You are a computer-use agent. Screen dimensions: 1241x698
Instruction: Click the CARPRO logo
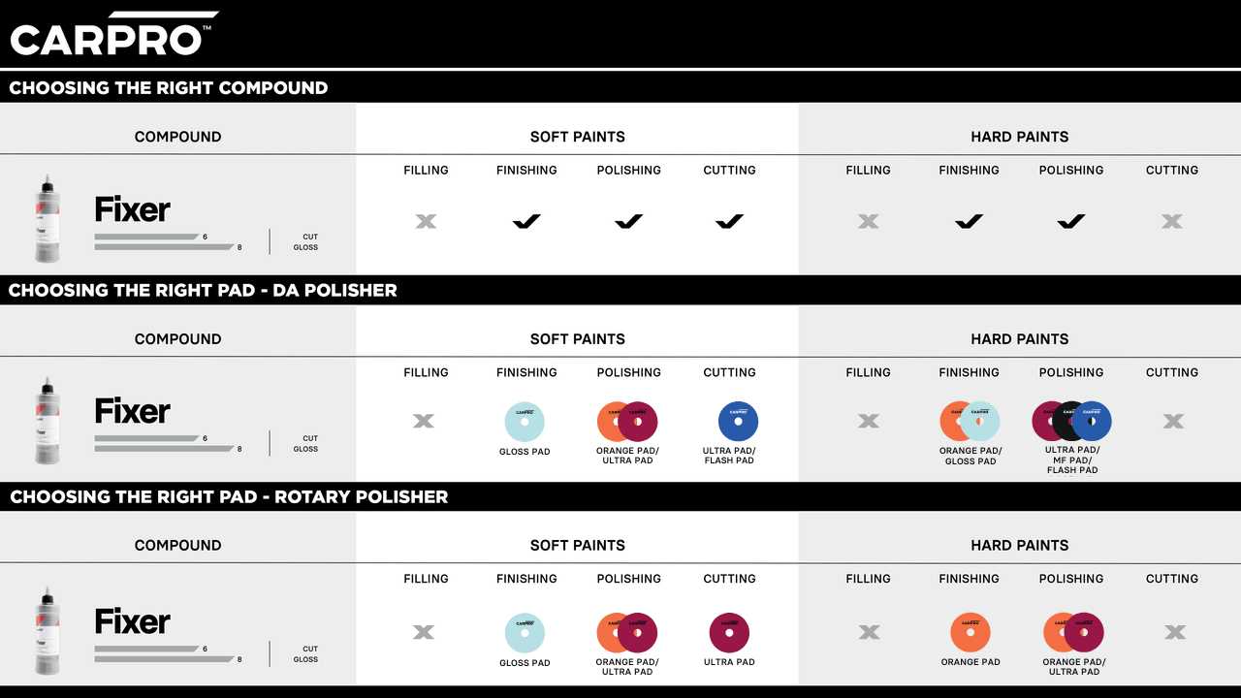pos(112,34)
